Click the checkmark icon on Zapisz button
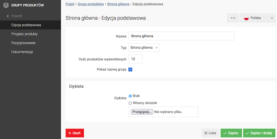This screenshot has width=277, height=139. click(225, 133)
